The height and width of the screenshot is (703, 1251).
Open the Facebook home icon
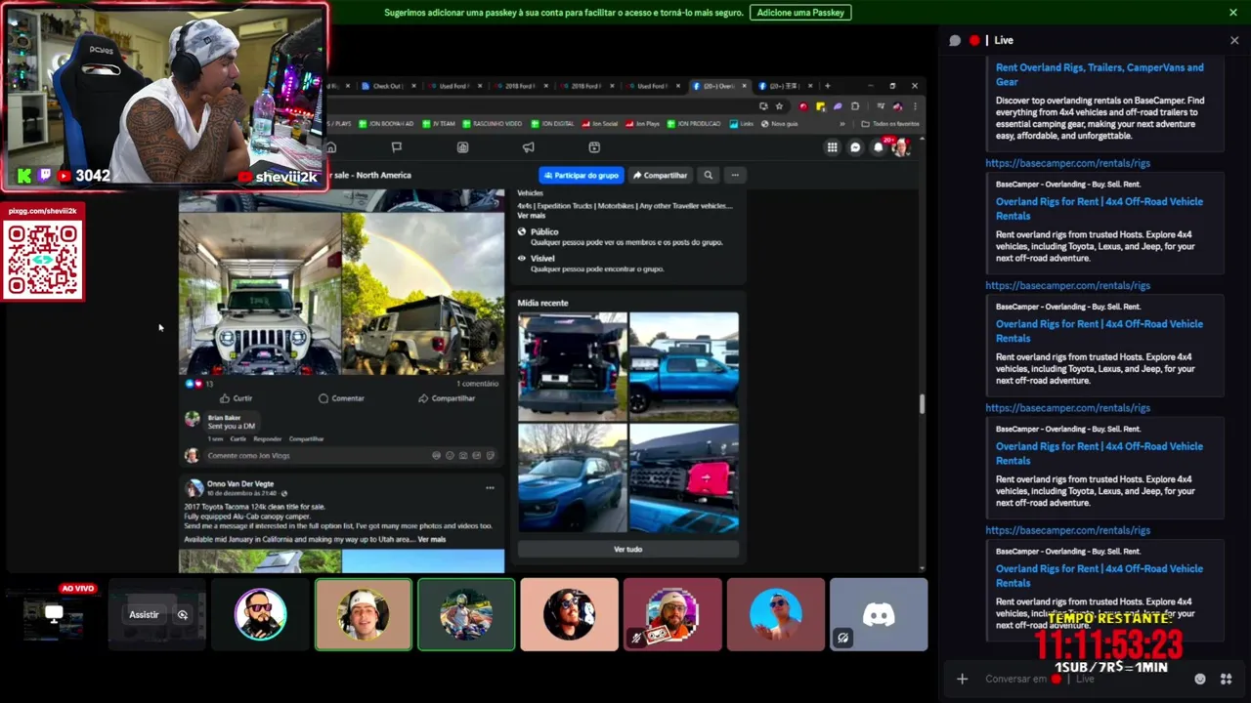point(331,147)
